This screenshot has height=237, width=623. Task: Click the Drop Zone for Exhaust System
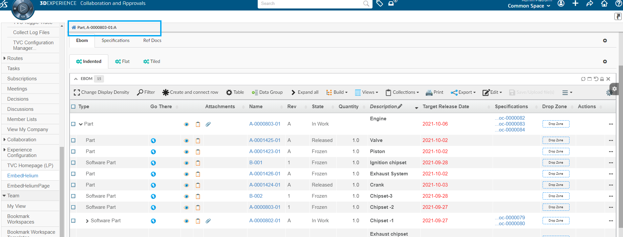pyautogui.click(x=556, y=174)
